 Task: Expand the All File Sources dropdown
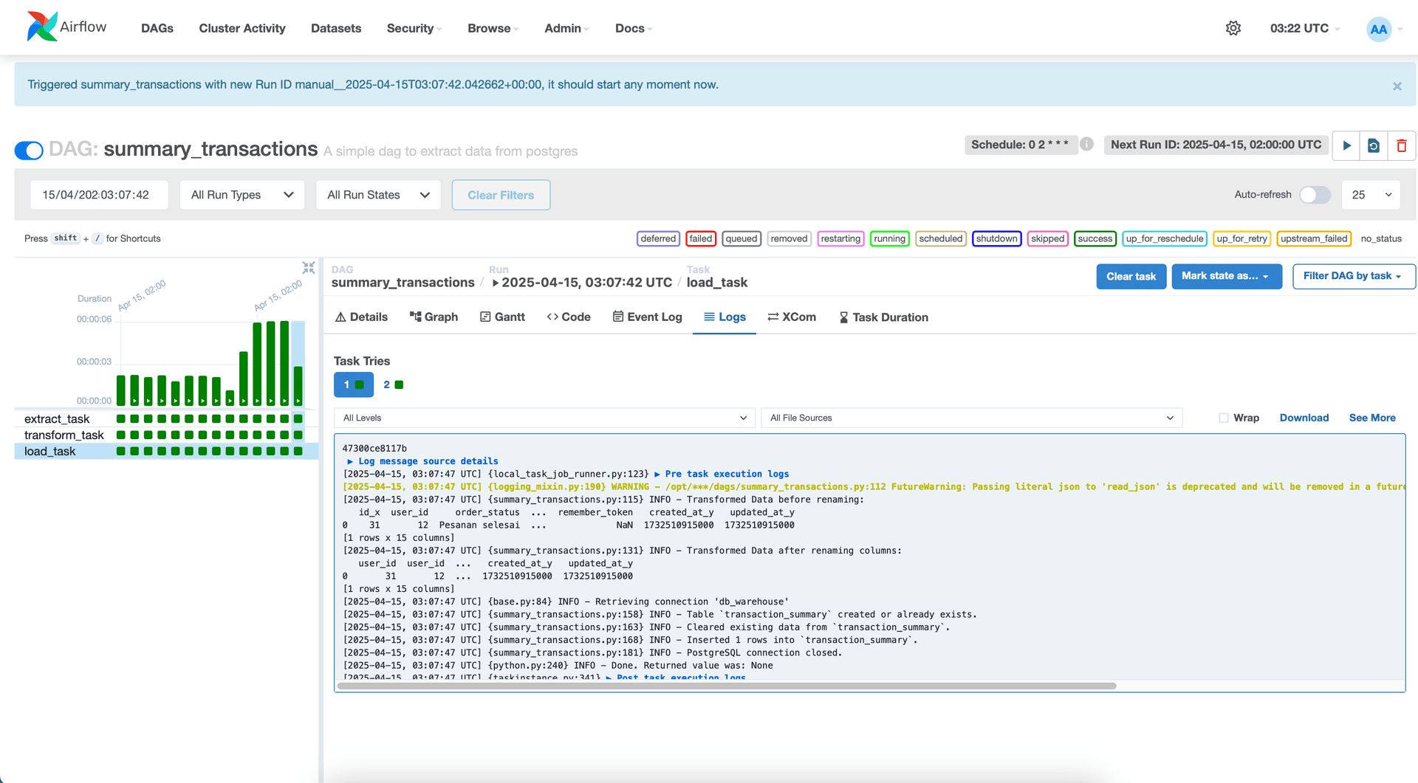point(970,418)
